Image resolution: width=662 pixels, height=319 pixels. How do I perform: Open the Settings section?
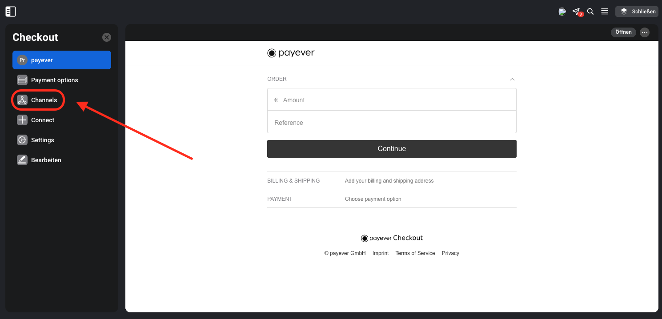pyautogui.click(x=62, y=140)
